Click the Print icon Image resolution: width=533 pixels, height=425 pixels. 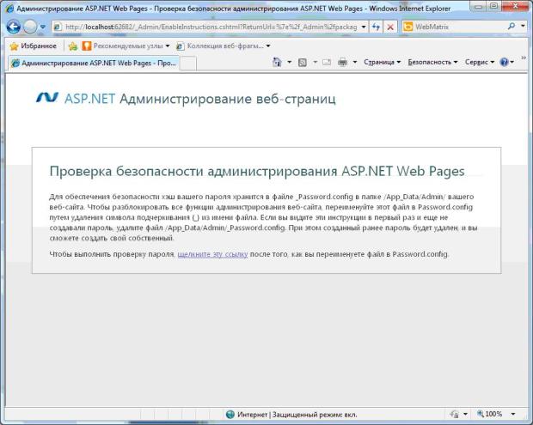pyautogui.click(x=343, y=62)
